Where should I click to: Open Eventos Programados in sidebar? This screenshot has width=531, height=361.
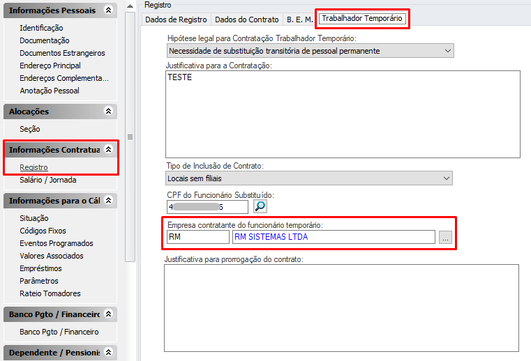pos(57,243)
